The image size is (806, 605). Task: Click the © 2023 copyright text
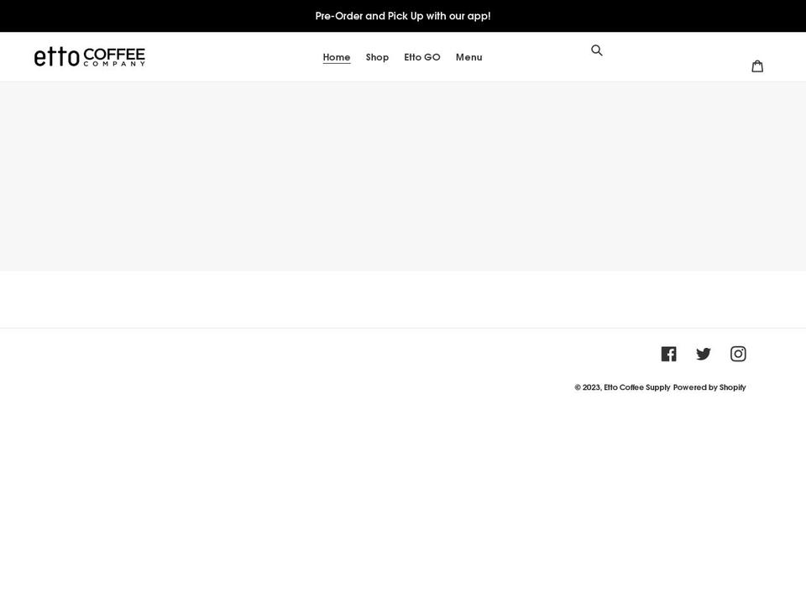[588, 387]
